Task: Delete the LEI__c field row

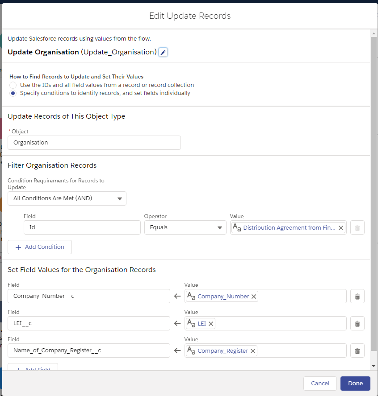Action: pos(357,324)
